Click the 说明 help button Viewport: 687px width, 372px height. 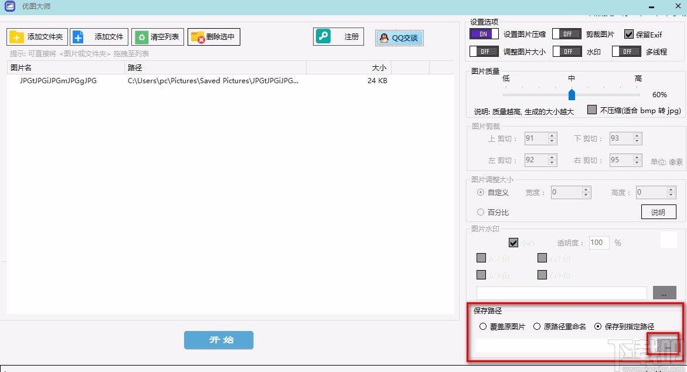659,211
